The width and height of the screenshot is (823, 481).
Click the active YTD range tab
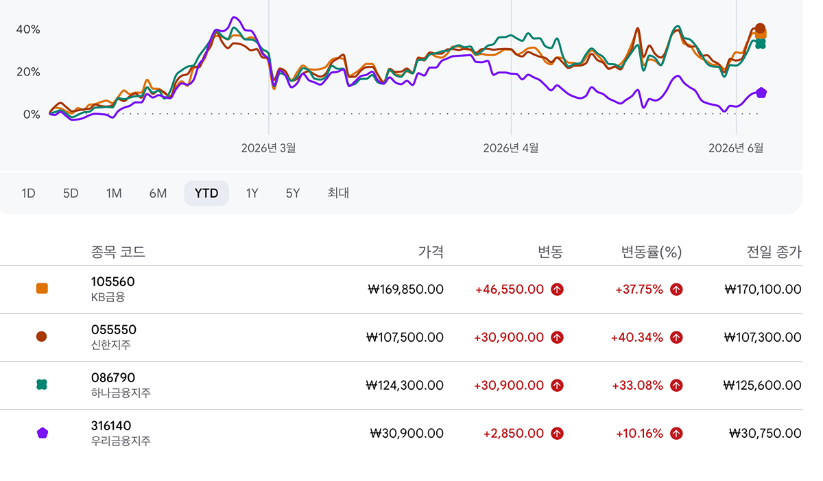206,193
